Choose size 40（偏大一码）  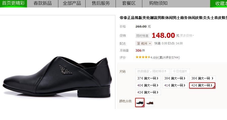(x=148, y=85)
